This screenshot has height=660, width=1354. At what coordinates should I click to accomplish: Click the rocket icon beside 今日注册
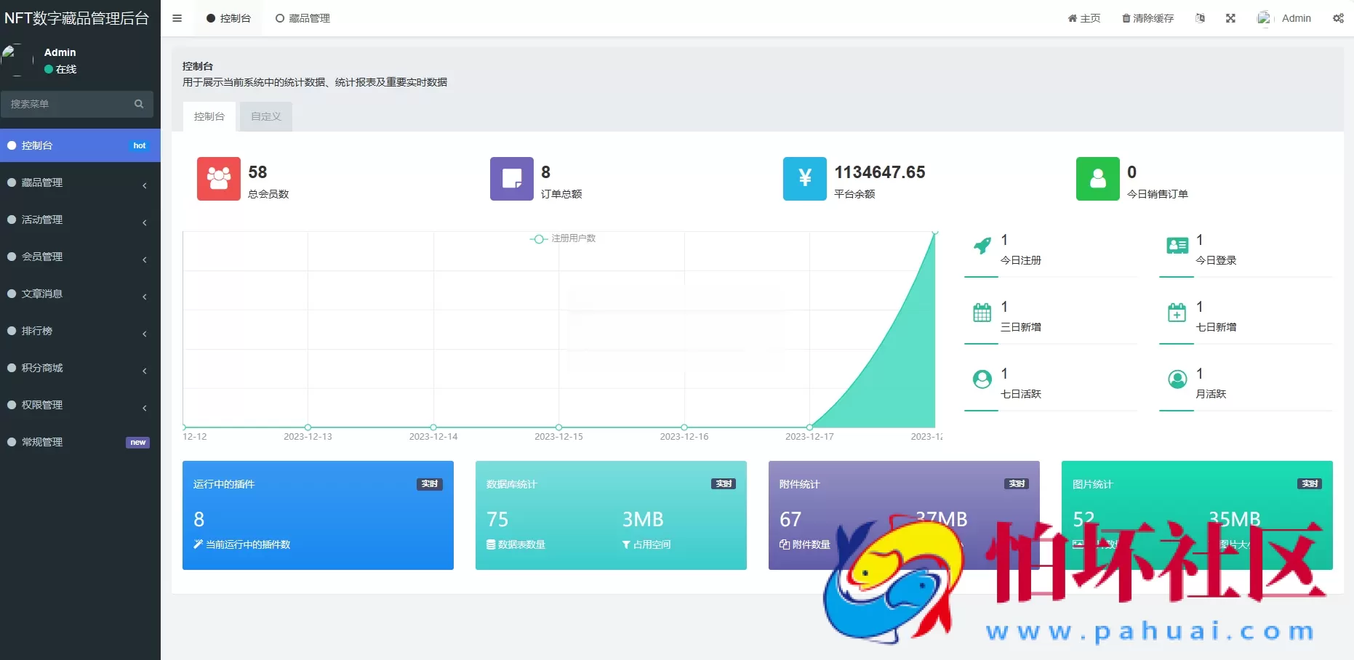[x=982, y=247]
